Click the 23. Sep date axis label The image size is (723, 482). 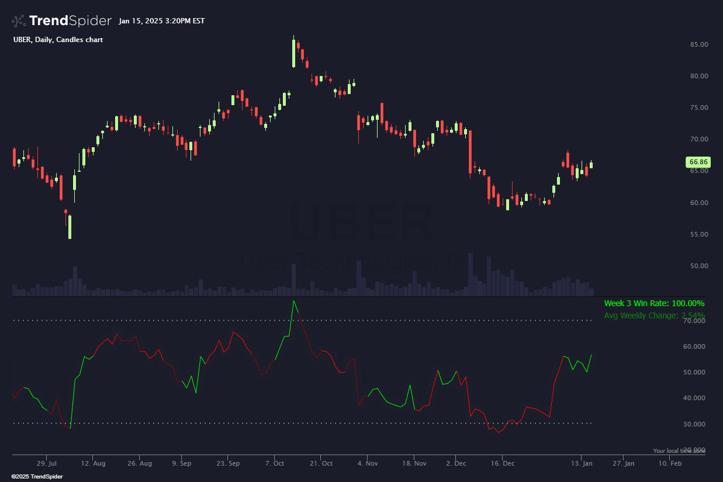click(x=229, y=463)
